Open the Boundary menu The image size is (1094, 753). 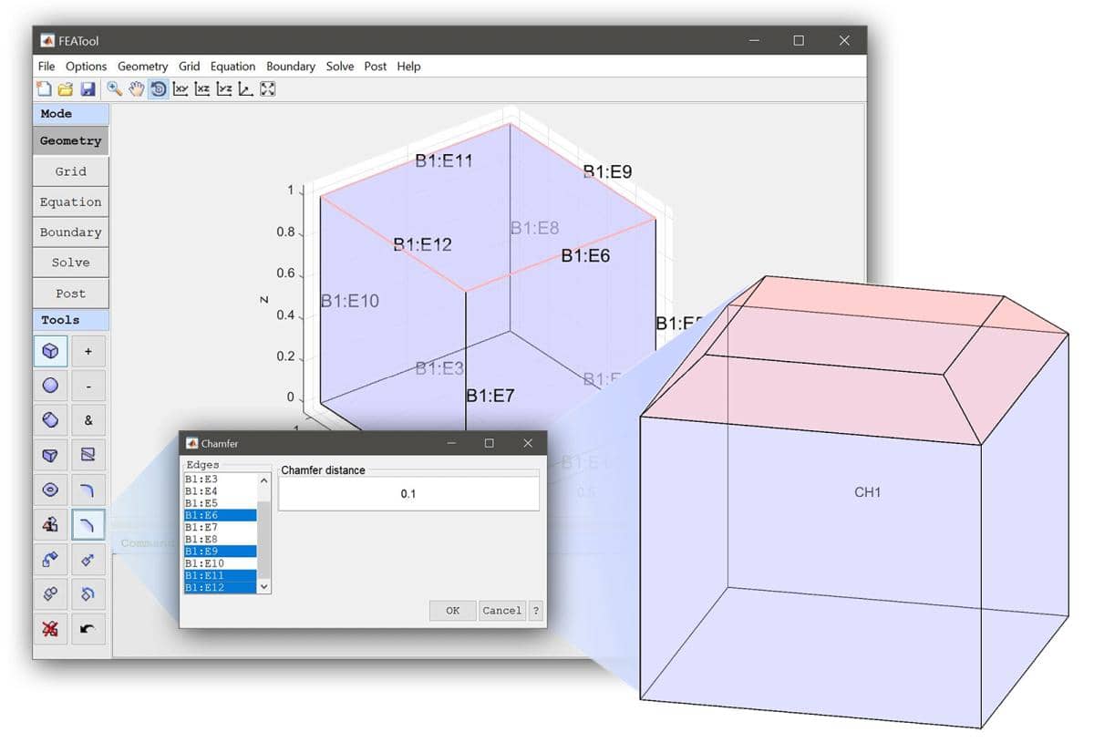coord(290,67)
